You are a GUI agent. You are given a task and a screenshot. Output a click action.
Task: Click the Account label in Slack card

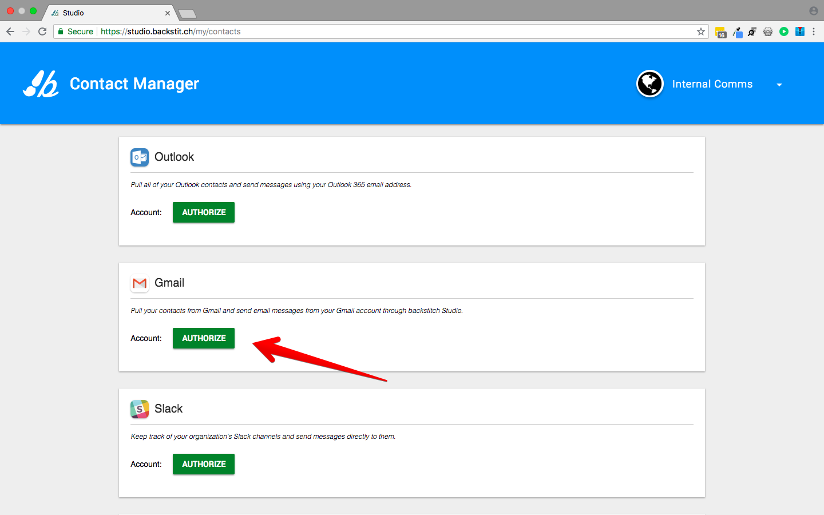click(146, 464)
